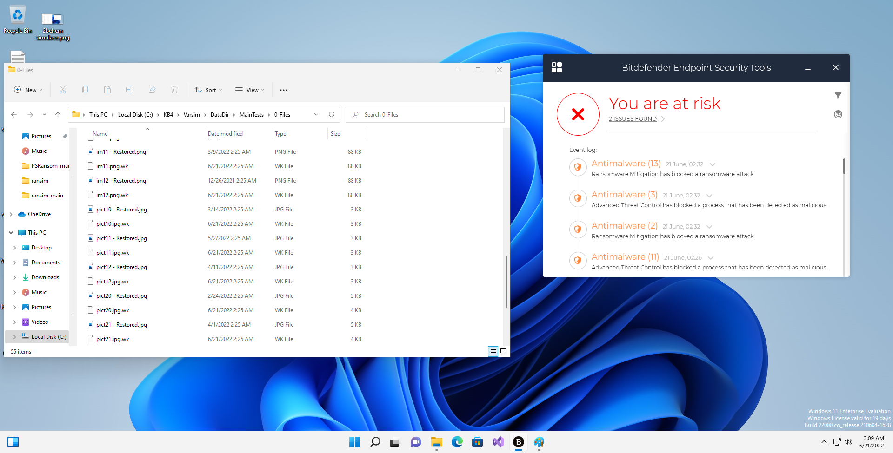Open Microsoft Store from taskbar
This screenshot has width=893, height=453.
(477, 442)
